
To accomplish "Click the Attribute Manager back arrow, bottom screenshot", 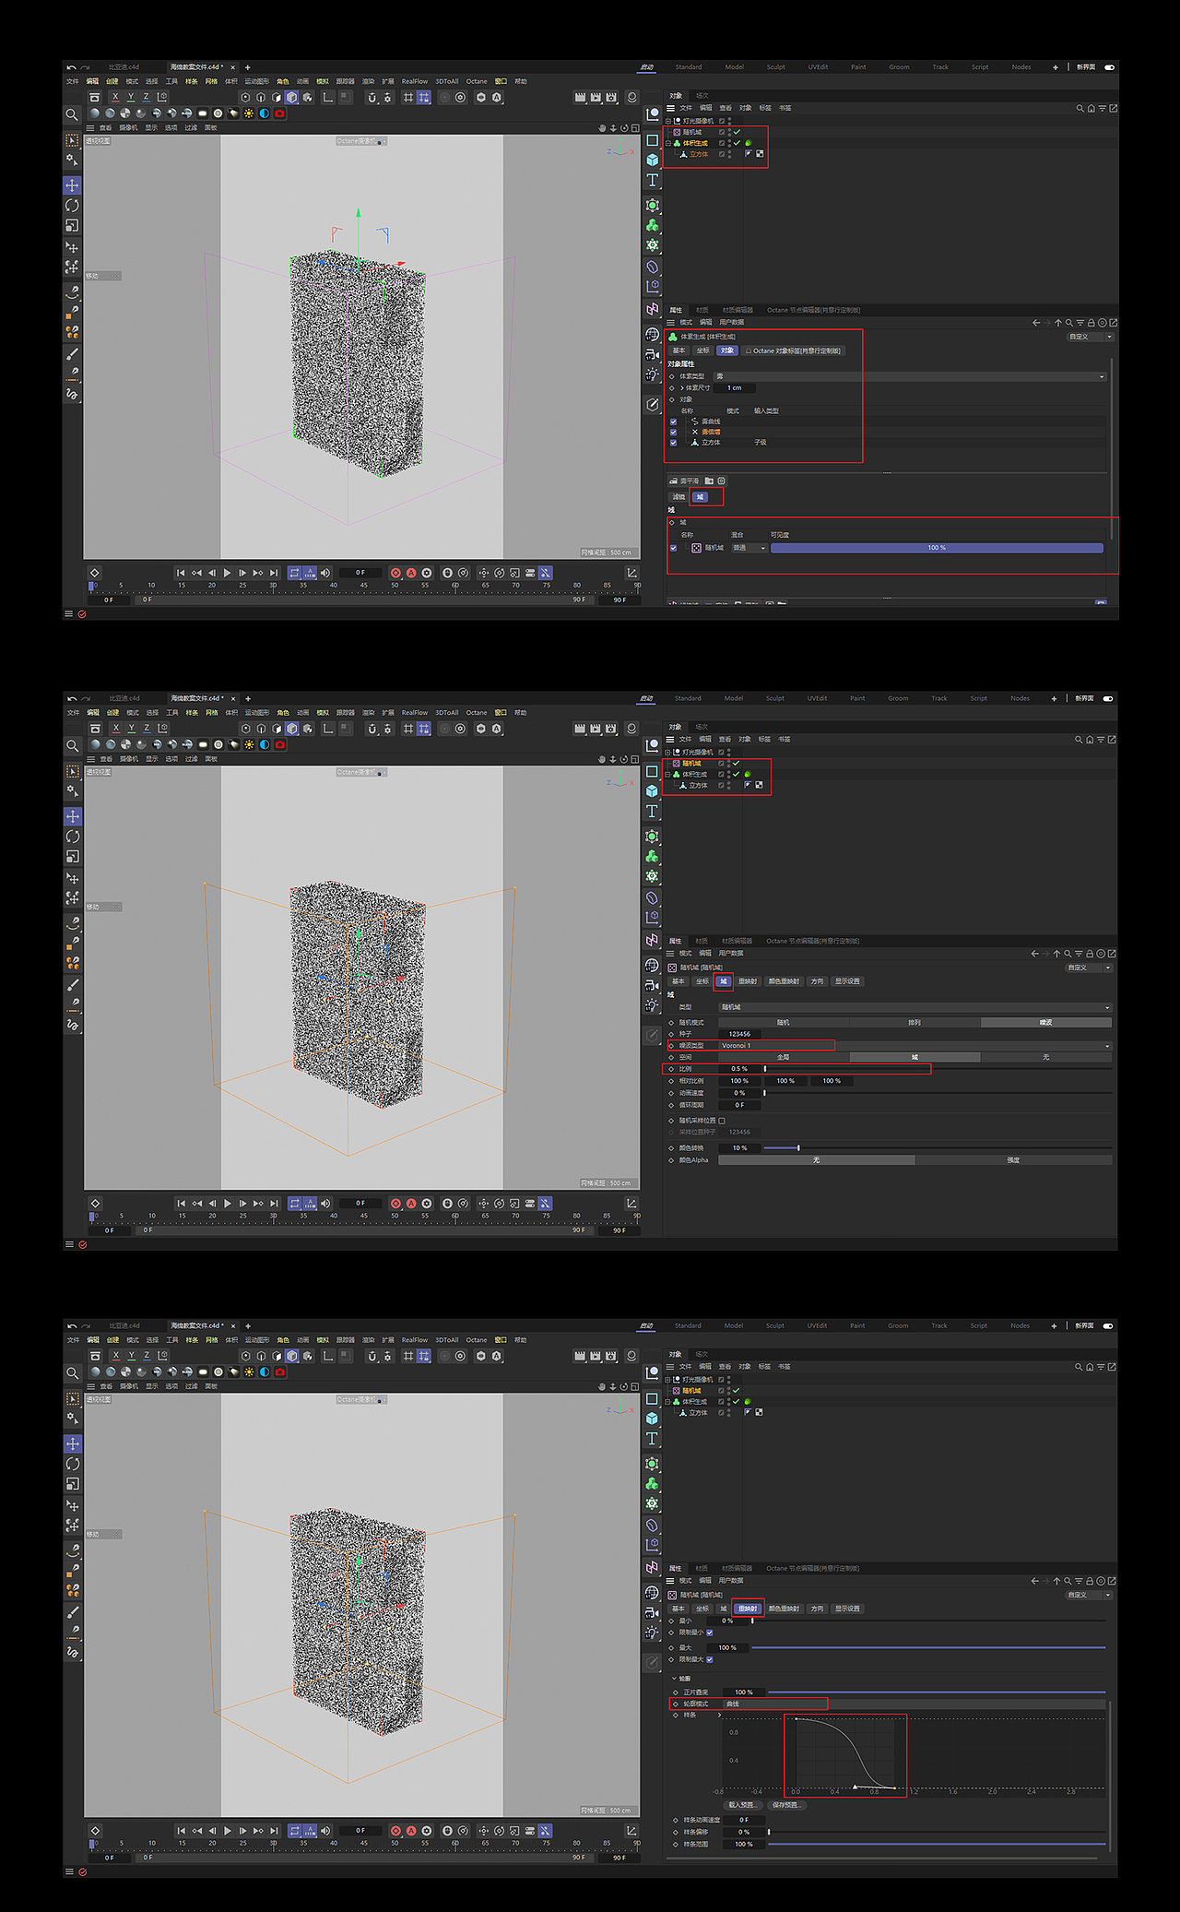I will [1035, 1581].
